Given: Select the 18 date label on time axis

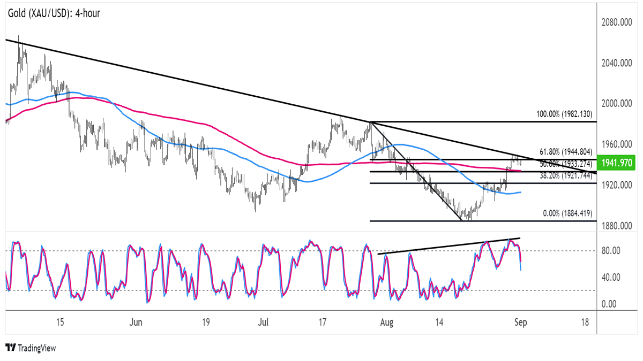Looking at the screenshot, I should click(x=585, y=322).
